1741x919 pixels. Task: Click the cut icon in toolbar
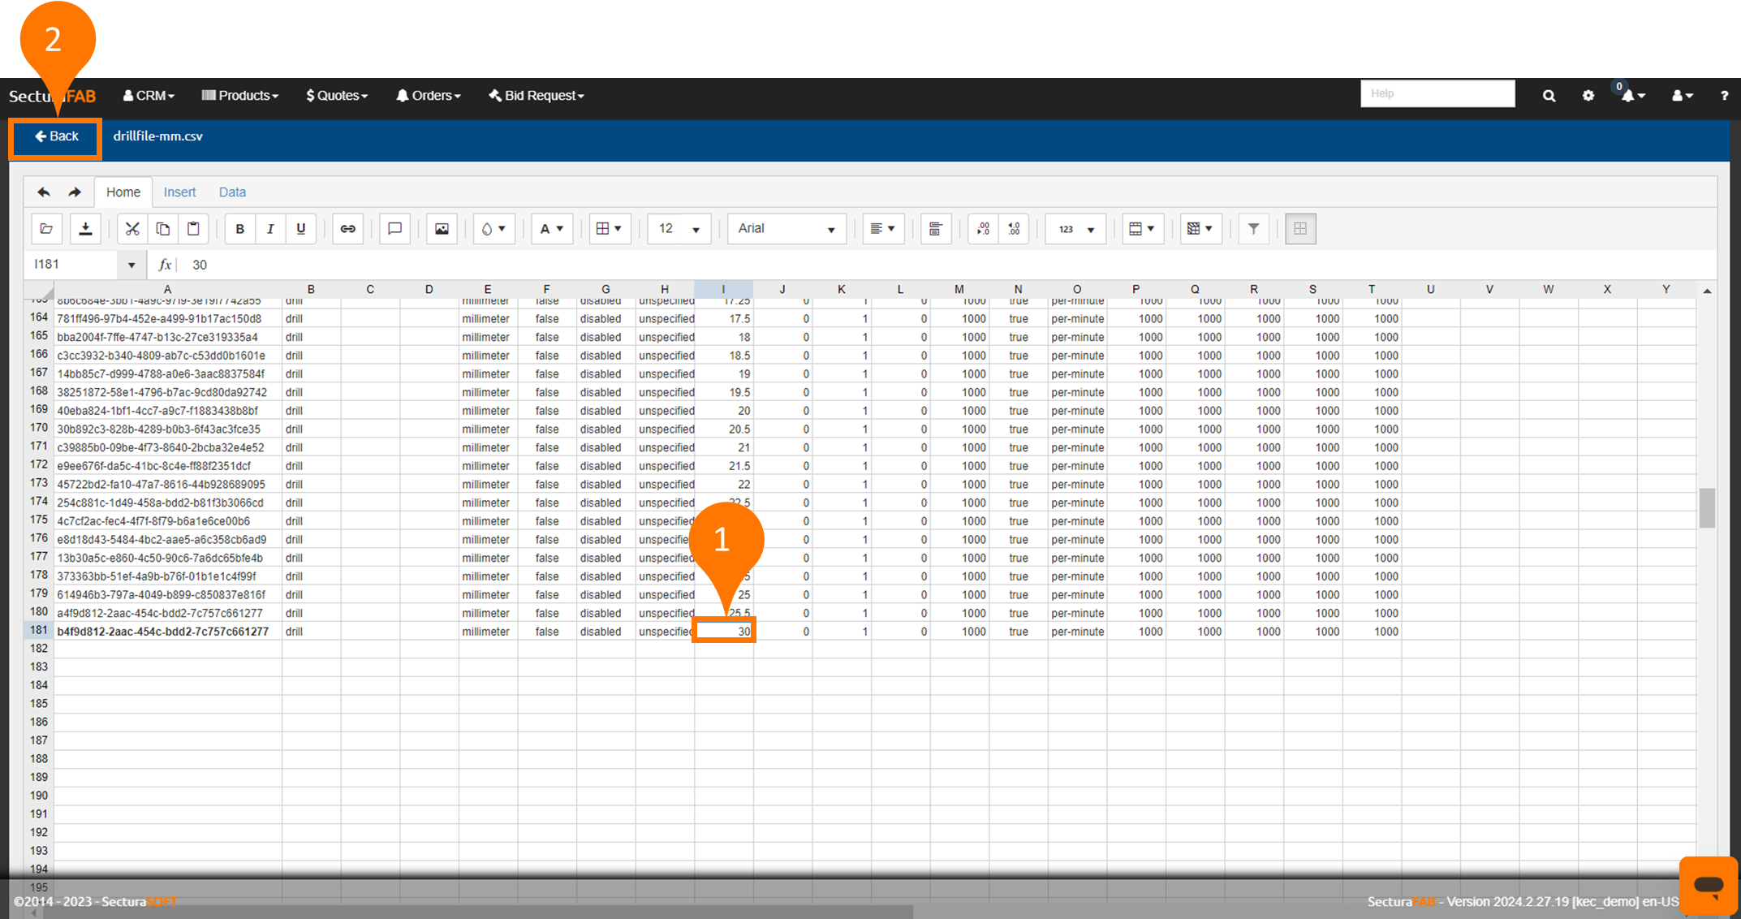click(x=131, y=228)
